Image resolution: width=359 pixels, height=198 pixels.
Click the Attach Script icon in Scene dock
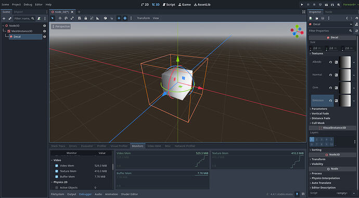click(39, 18)
